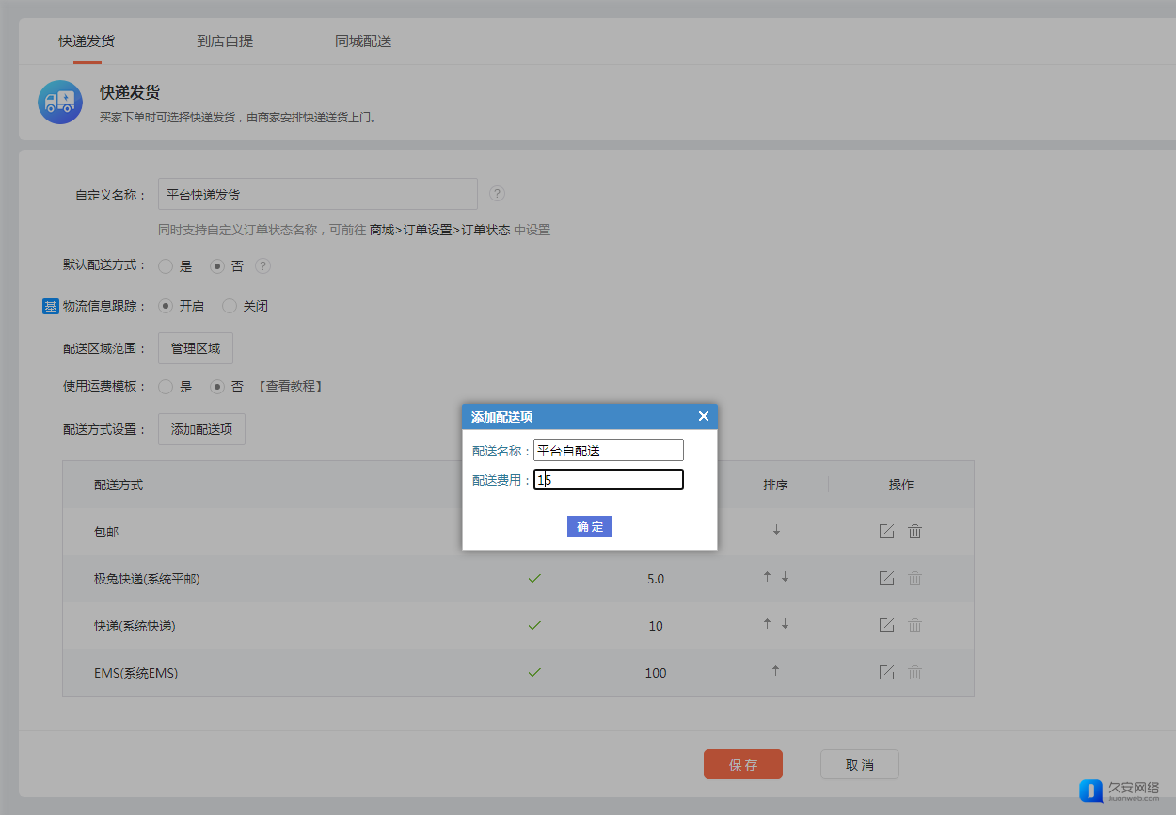Click edit icon for EMS(系统EMS) row
The image size is (1176, 815).
(886, 673)
